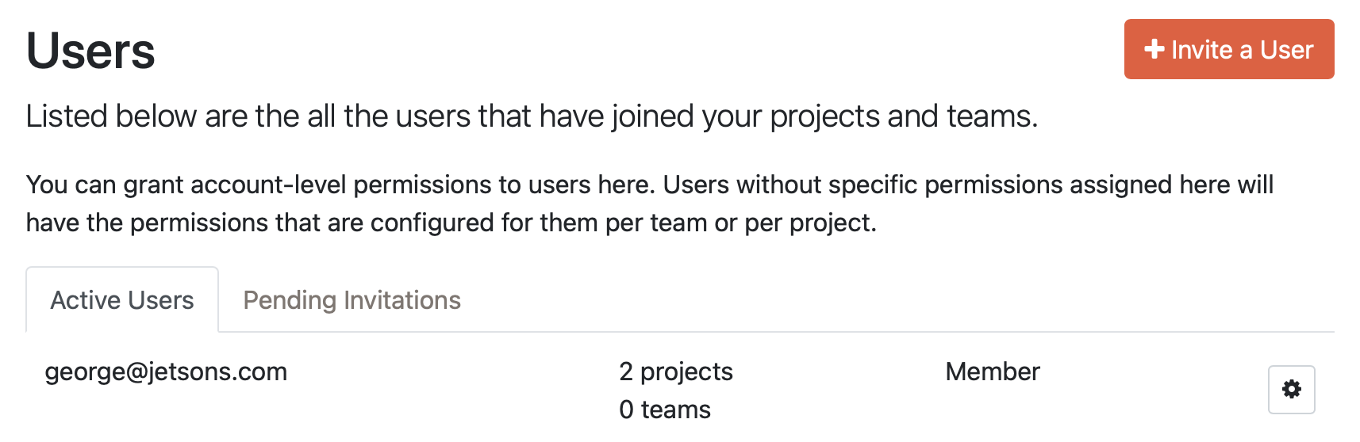Image resolution: width=1360 pixels, height=442 pixels.
Task: Click 'projects and teams' in the subtitle
Action: click(x=903, y=116)
